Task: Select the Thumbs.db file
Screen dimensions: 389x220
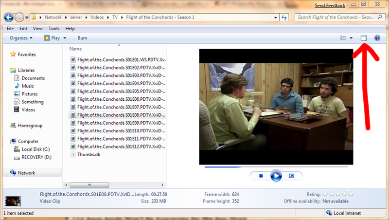Action: point(86,154)
